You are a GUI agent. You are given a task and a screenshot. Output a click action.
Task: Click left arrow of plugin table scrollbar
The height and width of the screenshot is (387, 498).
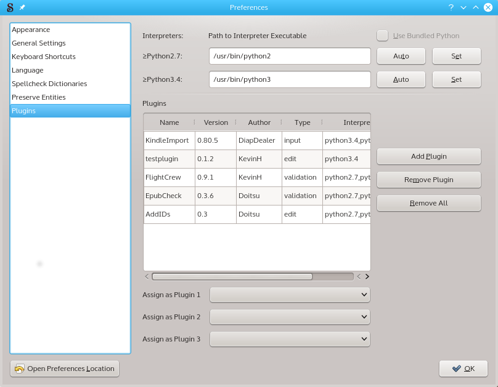coord(147,277)
